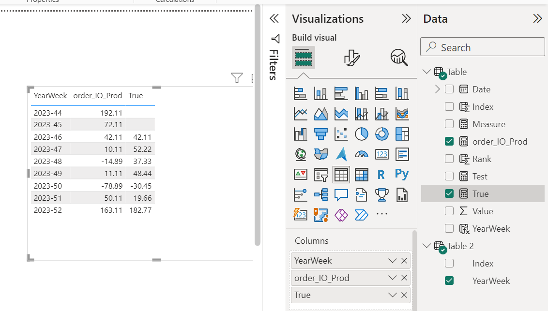Viewport: 548px width, 311px height.
Task: Open True column field dropdown
Action: coord(392,295)
